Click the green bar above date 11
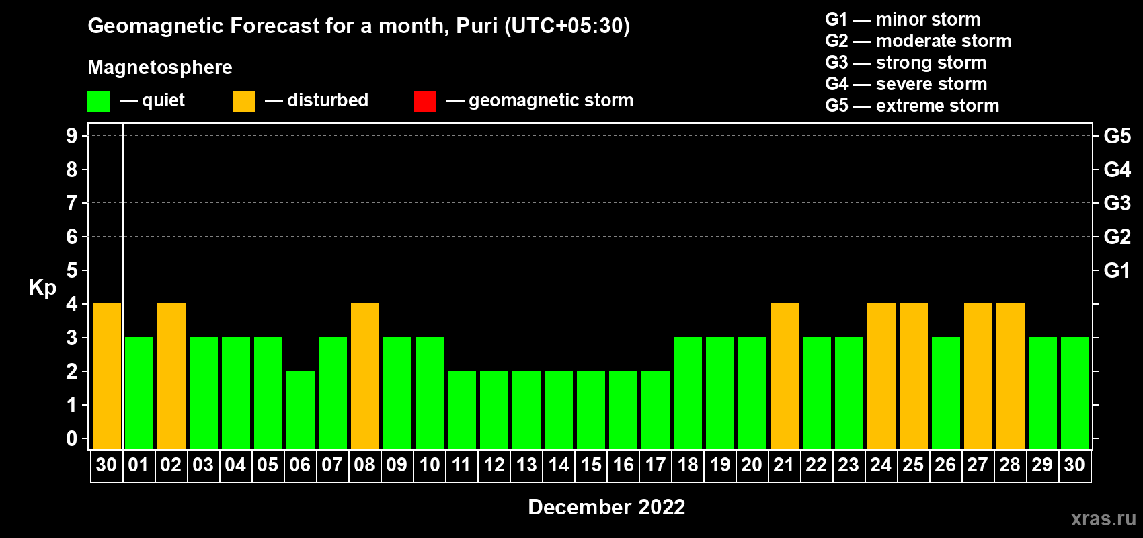This screenshot has width=1143, height=538. 462,410
